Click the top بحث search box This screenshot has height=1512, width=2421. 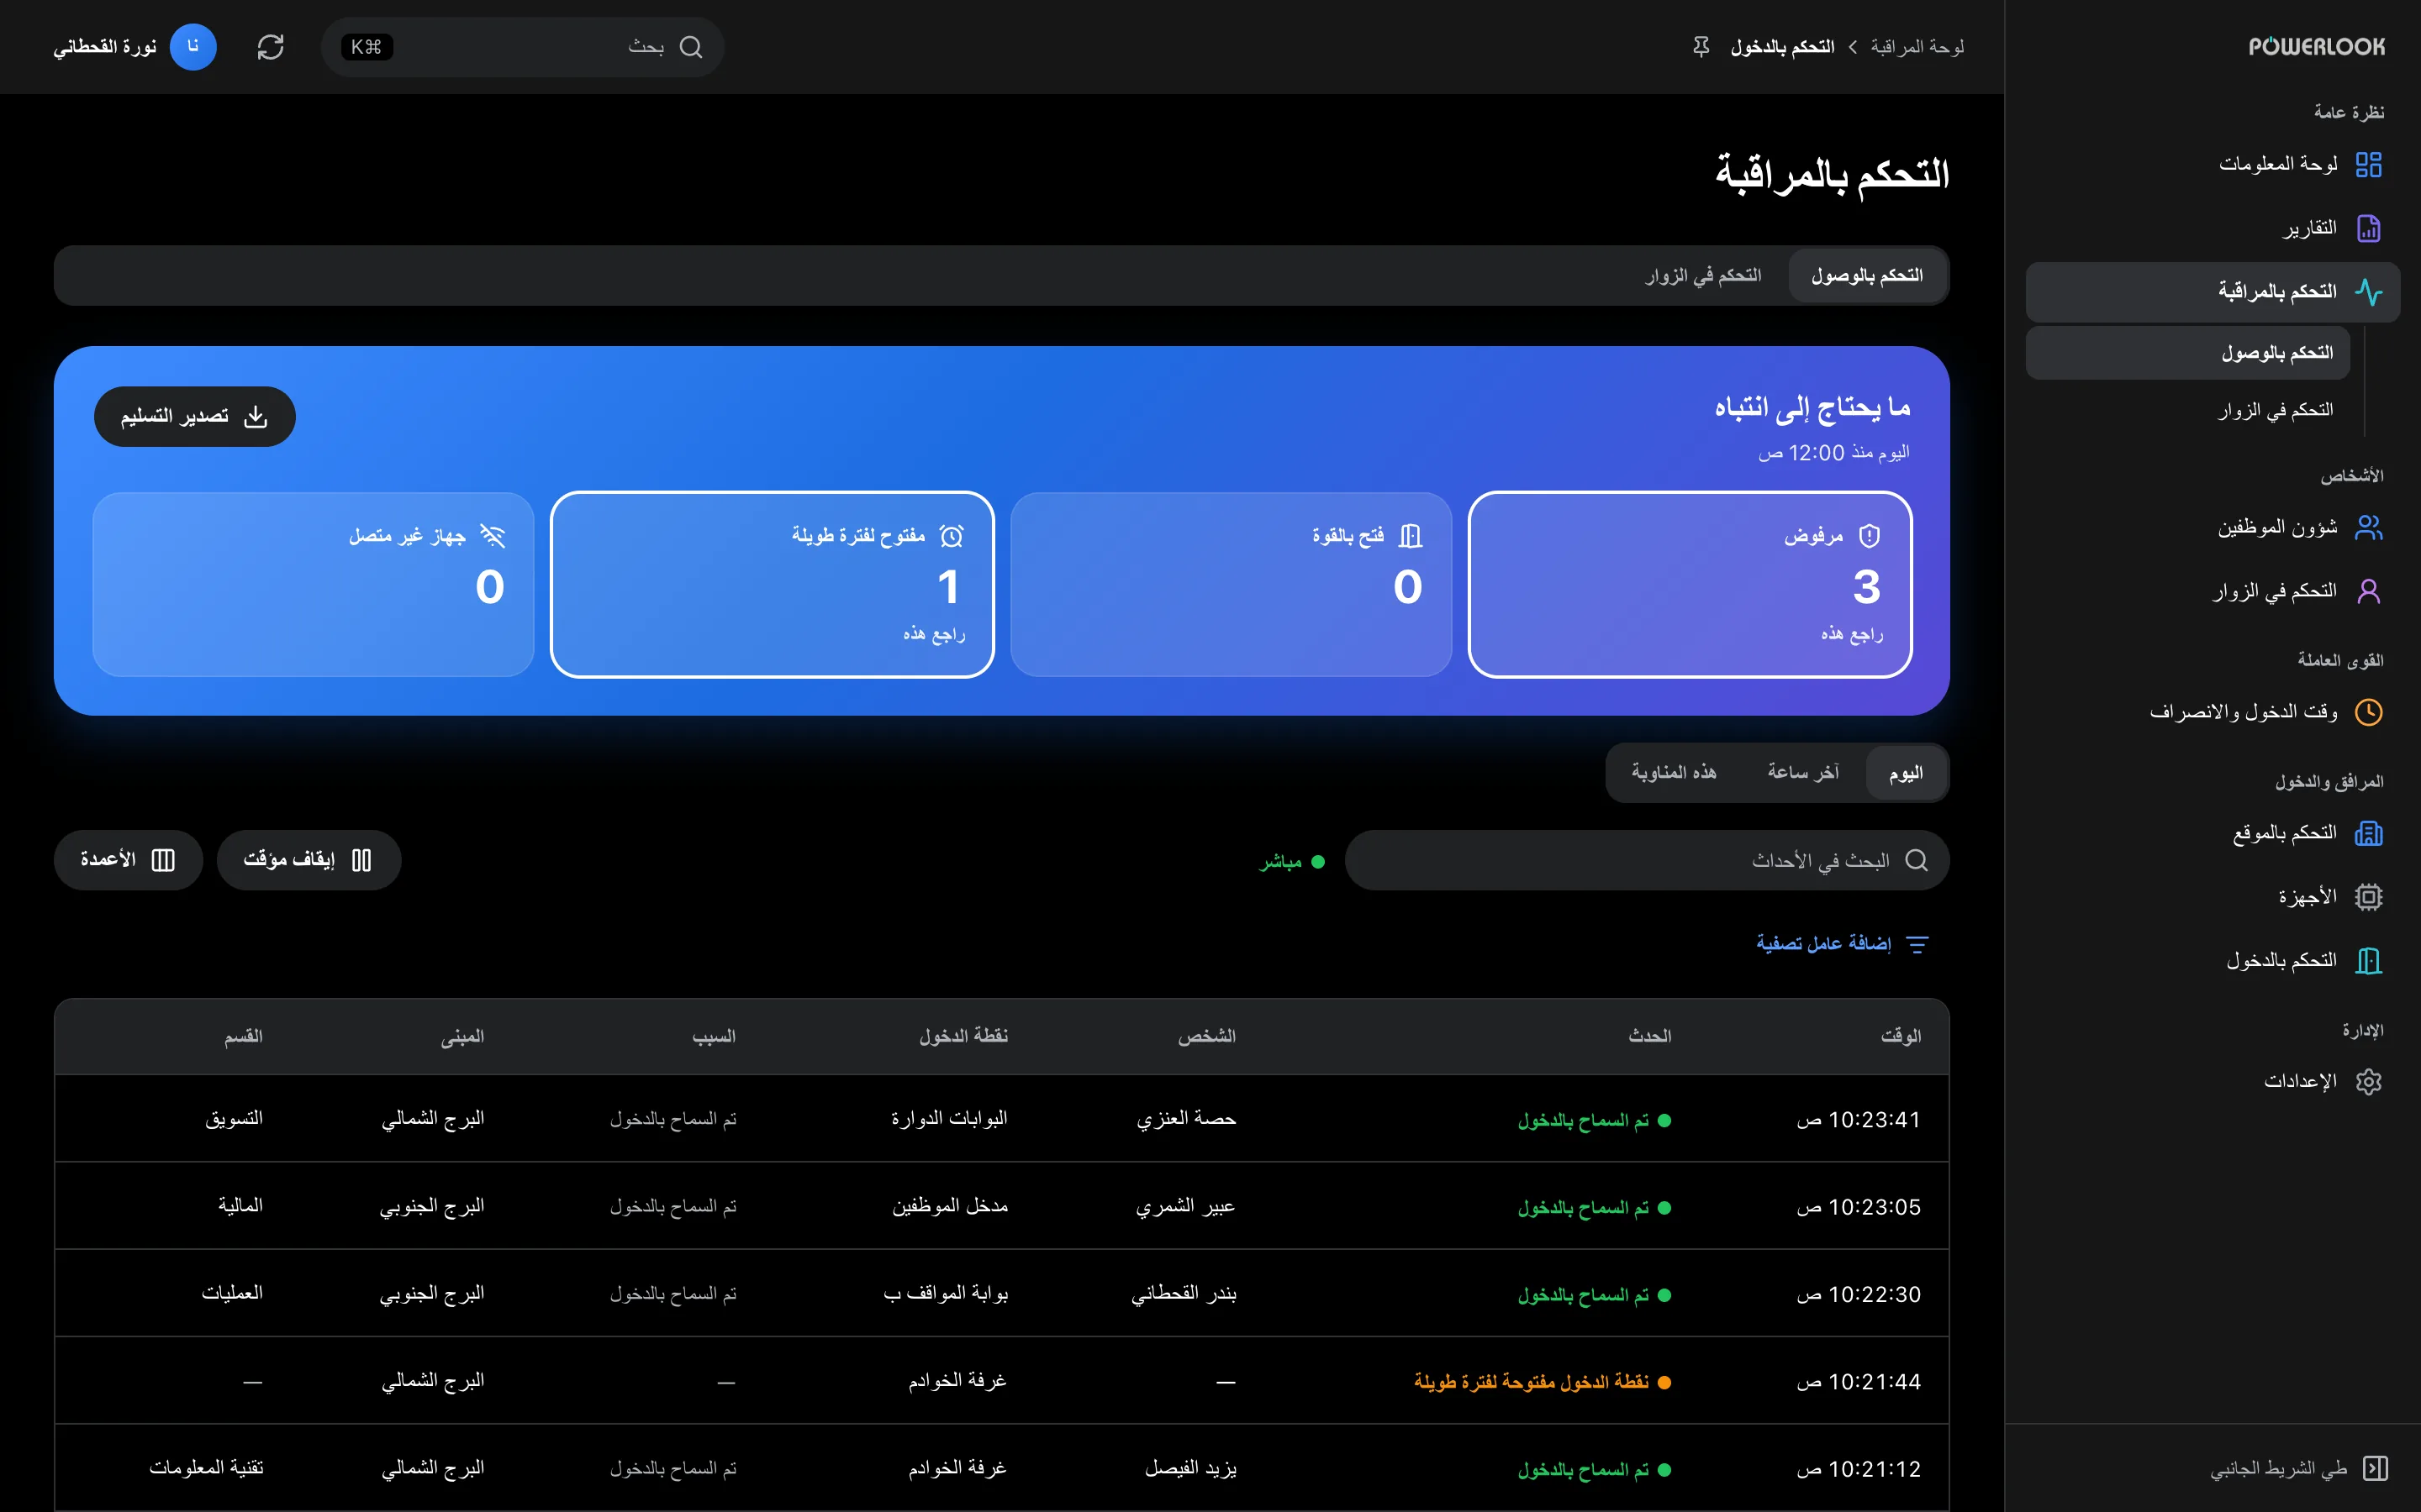click(x=522, y=47)
